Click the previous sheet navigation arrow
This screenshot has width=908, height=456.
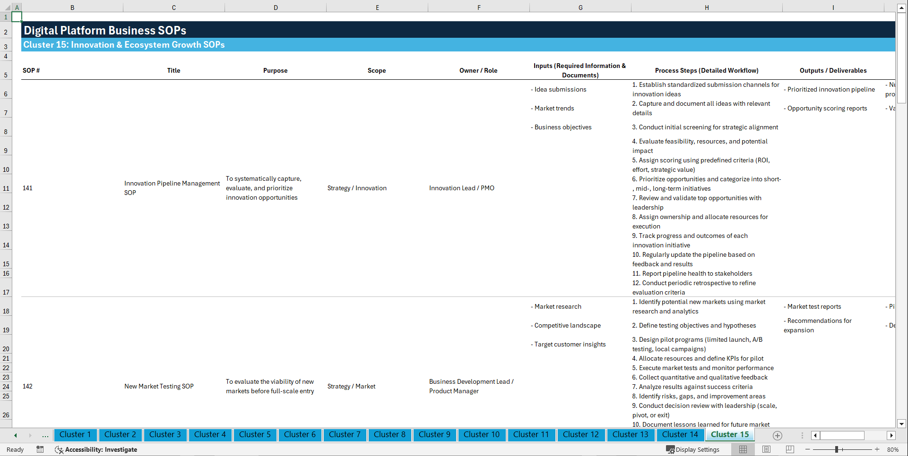click(x=15, y=435)
